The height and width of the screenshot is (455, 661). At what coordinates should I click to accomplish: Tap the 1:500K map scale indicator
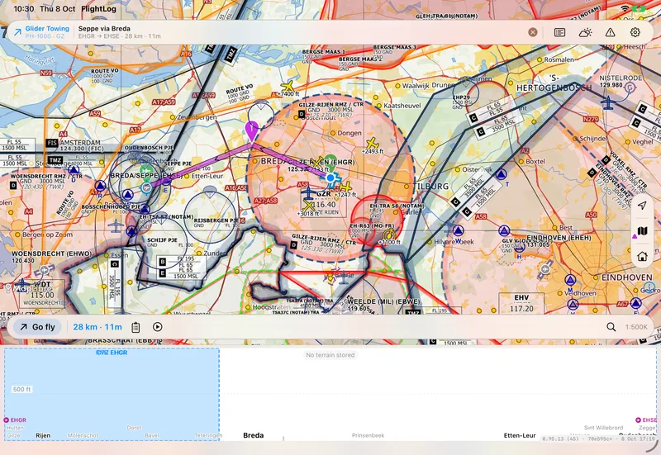click(636, 327)
